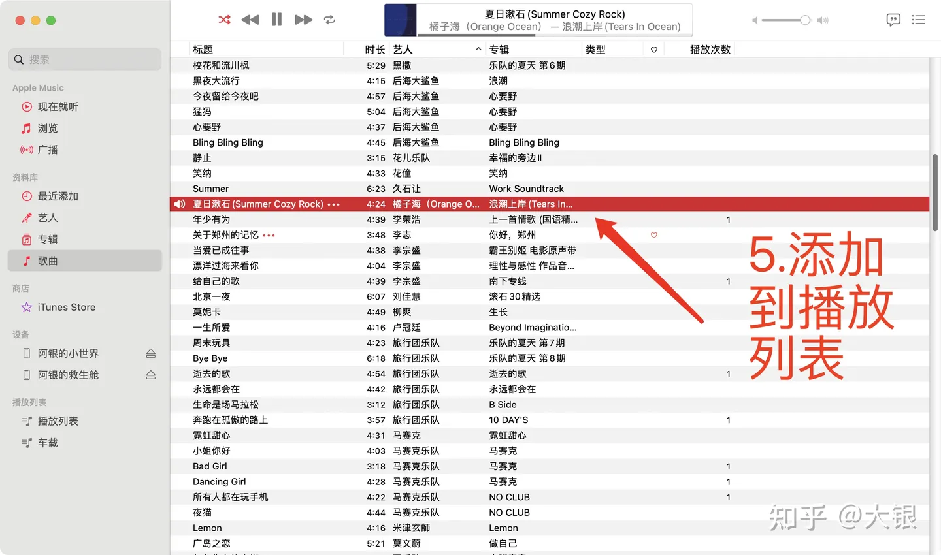This screenshot has width=941, height=555.
Task: Eject device 阿银的小世界
Action: tap(151, 353)
